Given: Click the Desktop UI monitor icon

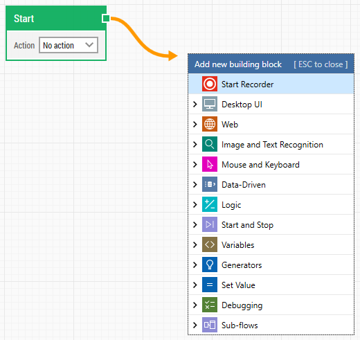Looking at the screenshot, I should [210, 104].
